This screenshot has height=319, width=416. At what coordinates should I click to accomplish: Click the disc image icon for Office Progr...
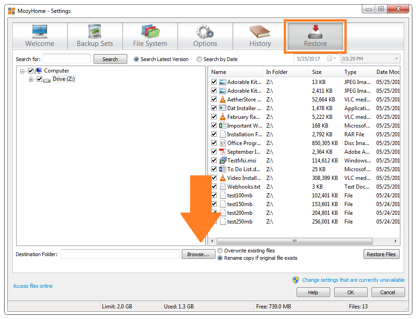tap(223, 143)
